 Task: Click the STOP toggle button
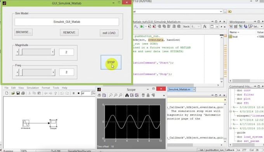click(x=111, y=62)
